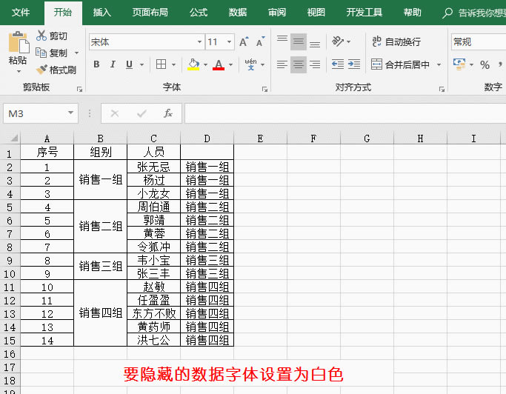Click the formula bar cancel X

pos(115,113)
